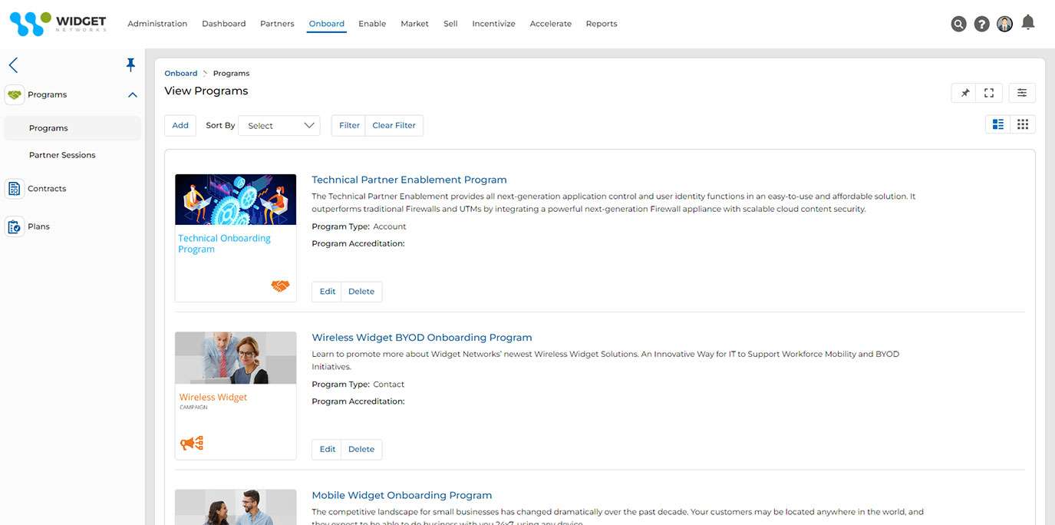The height and width of the screenshot is (525, 1055).
Task: Click the search magnifier icon
Action: click(x=958, y=24)
